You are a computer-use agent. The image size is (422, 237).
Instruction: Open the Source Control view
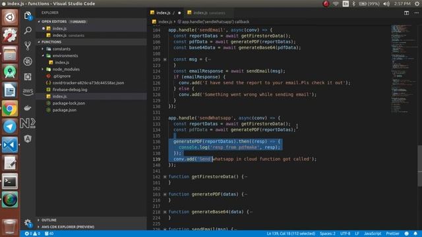click(28, 46)
